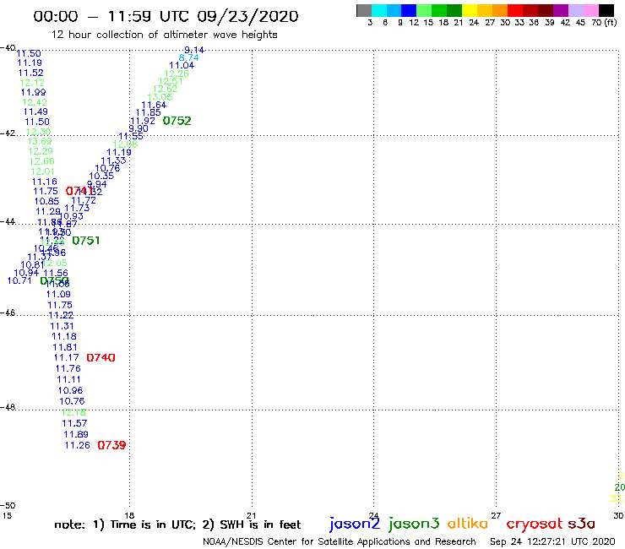Screen dimensions: 625x549
Task: Click the 11.11 wave height value
Action: [x=68, y=379]
